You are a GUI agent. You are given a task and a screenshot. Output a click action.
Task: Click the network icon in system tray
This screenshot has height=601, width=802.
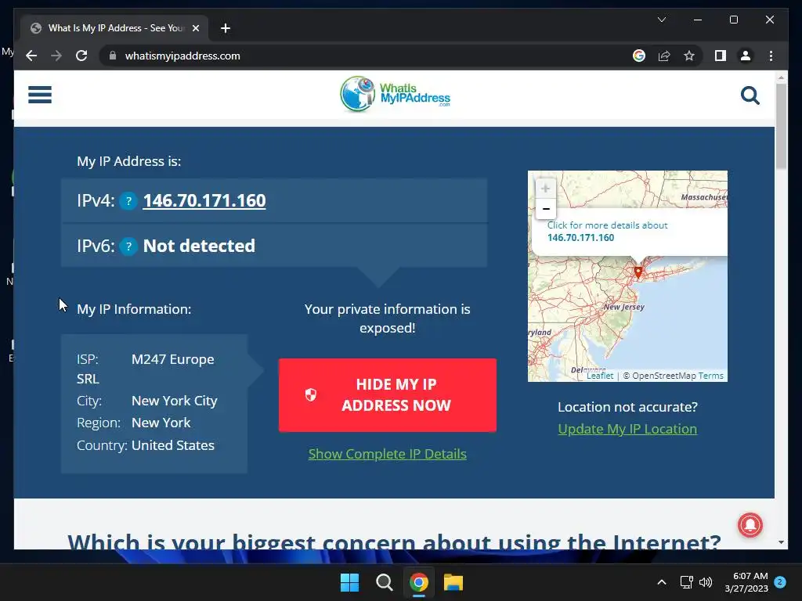(686, 582)
